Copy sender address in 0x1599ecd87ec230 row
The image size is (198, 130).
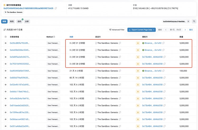coord(120,112)
